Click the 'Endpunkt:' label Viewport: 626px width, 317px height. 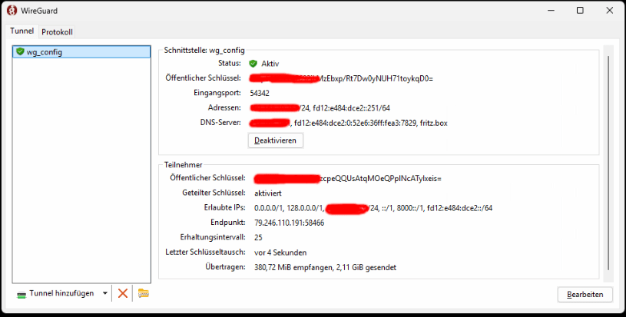pyautogui.click(x=228, y=223)
